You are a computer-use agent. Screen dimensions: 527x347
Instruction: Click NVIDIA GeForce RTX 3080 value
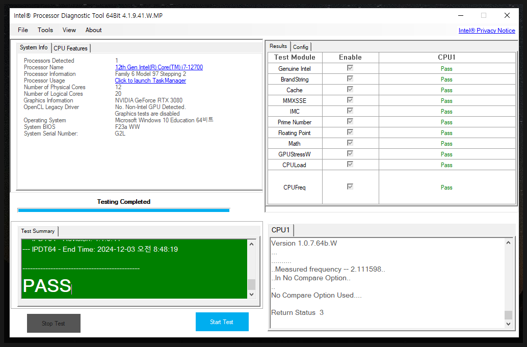148,100
